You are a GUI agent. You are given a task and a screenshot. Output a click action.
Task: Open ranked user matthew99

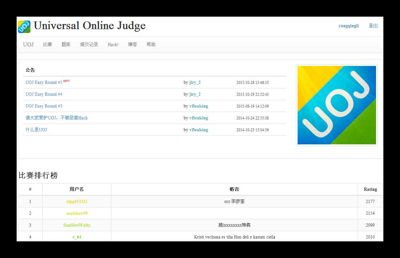(77, 214)
